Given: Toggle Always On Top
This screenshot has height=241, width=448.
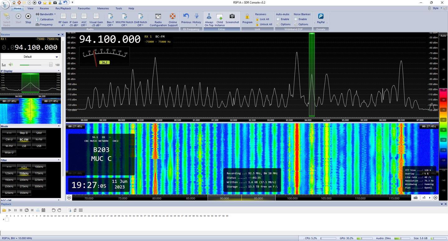Looking at the screenshot, I should click(209, 19).
